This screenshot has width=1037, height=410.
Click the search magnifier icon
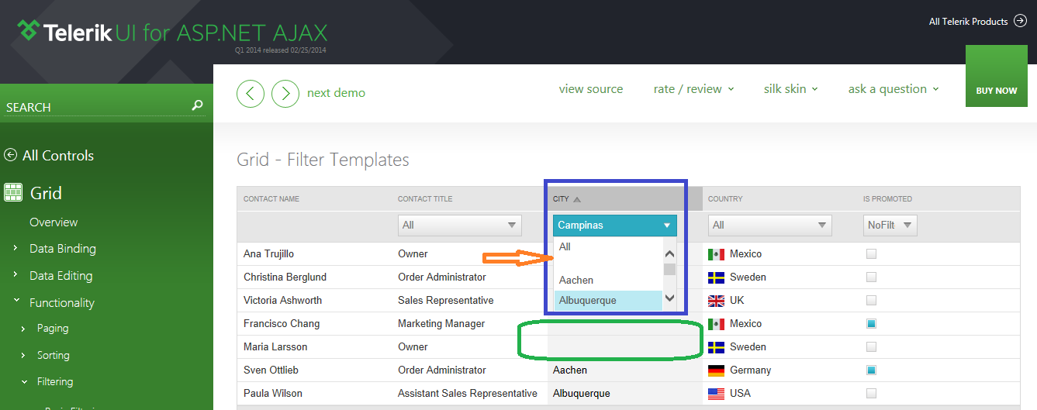198,105
